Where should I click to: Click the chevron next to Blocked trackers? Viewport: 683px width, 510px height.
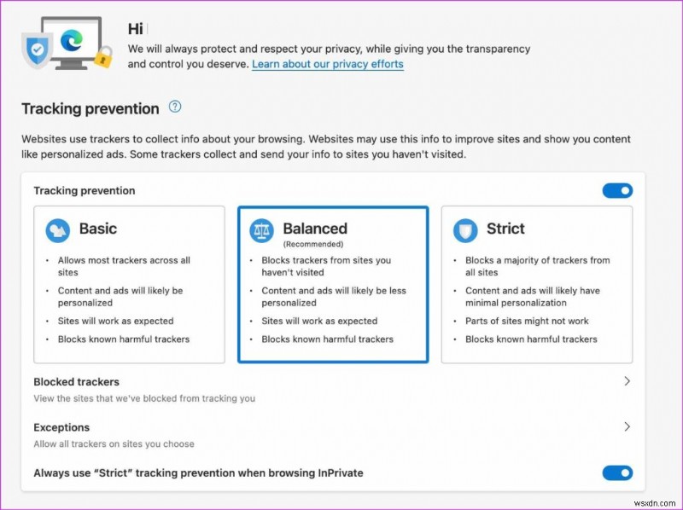(x=628, y=381)
